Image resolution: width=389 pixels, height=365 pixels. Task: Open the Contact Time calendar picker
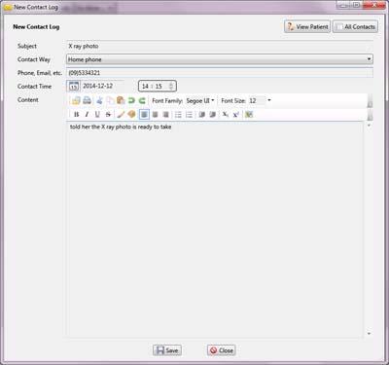click(74, 87)
